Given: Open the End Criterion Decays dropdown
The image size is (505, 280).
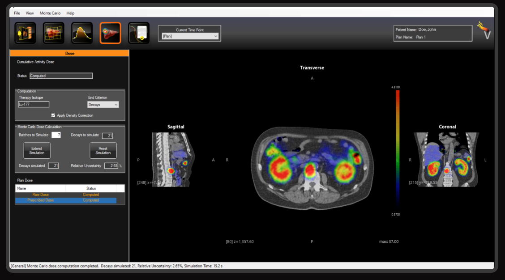Looking at the screenshot, I should [x=103, y=105].
